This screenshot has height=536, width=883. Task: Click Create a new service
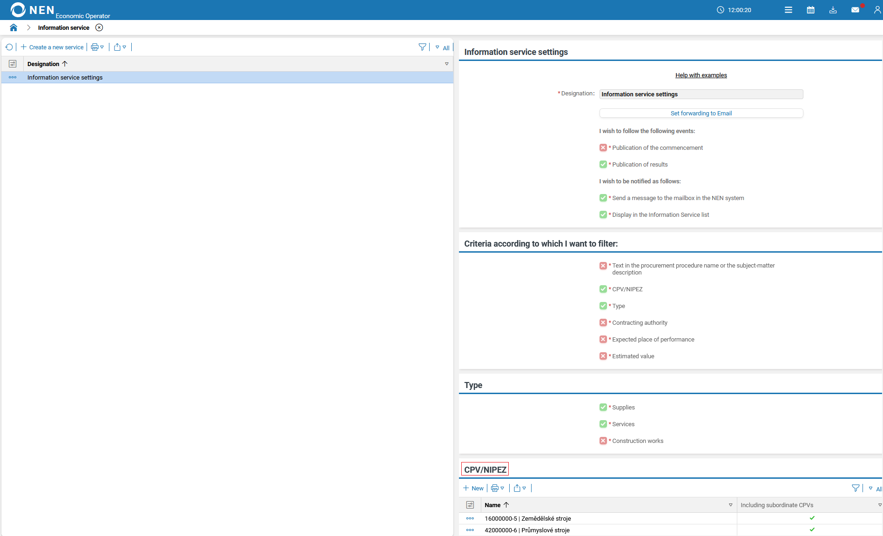click(x=52, y=47)
